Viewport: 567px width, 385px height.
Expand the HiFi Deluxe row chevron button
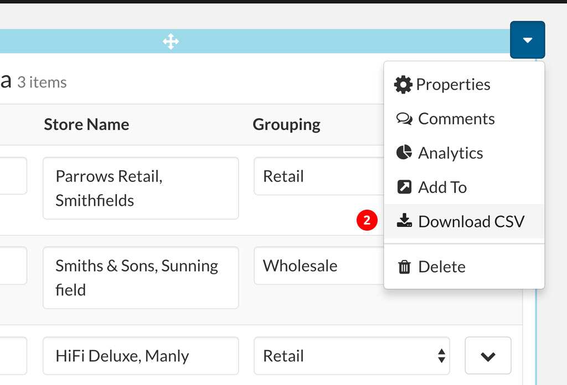488,356
